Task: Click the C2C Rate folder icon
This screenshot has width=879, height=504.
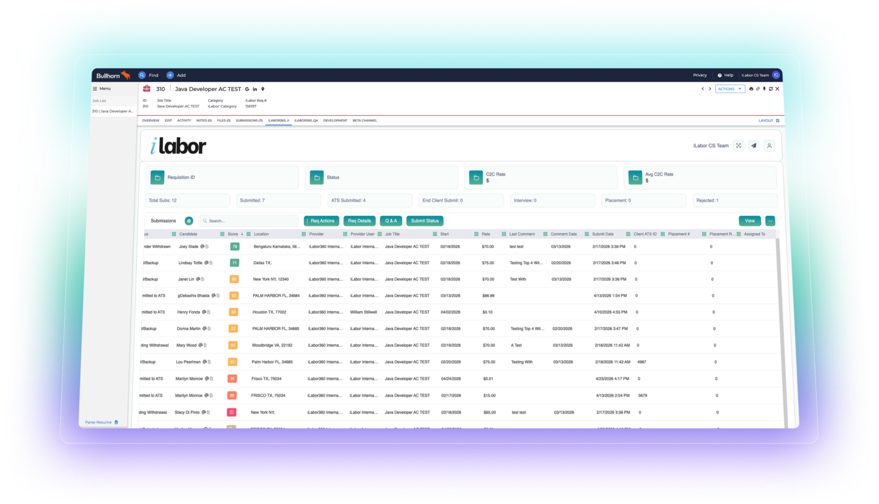Action: [476, 178]
